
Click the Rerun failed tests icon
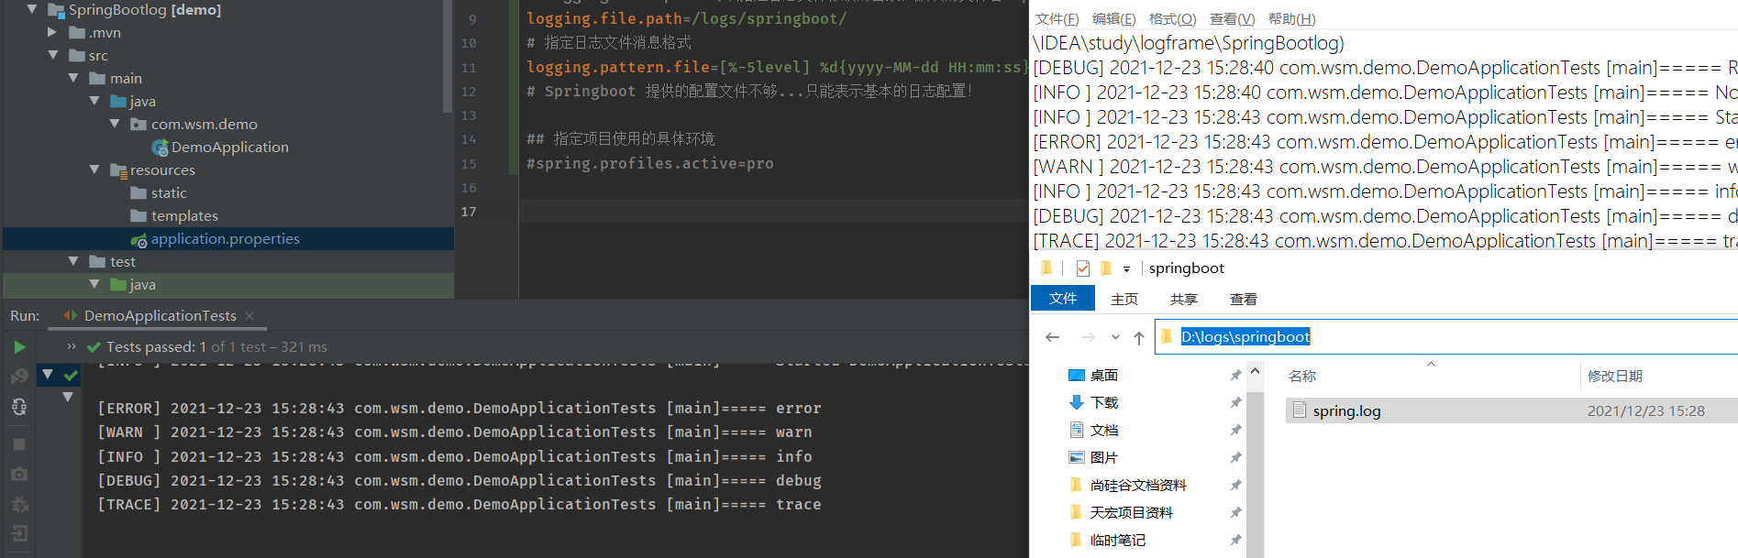coord(19,377)
